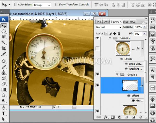Select the History Brush tool

[x=4, y=78]
